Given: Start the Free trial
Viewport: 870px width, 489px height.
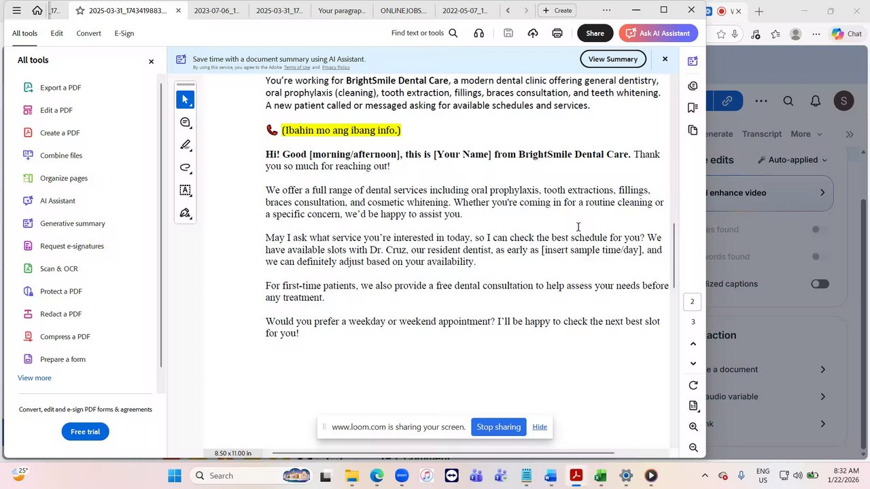Looking at the screenshot, I should 85,431.
